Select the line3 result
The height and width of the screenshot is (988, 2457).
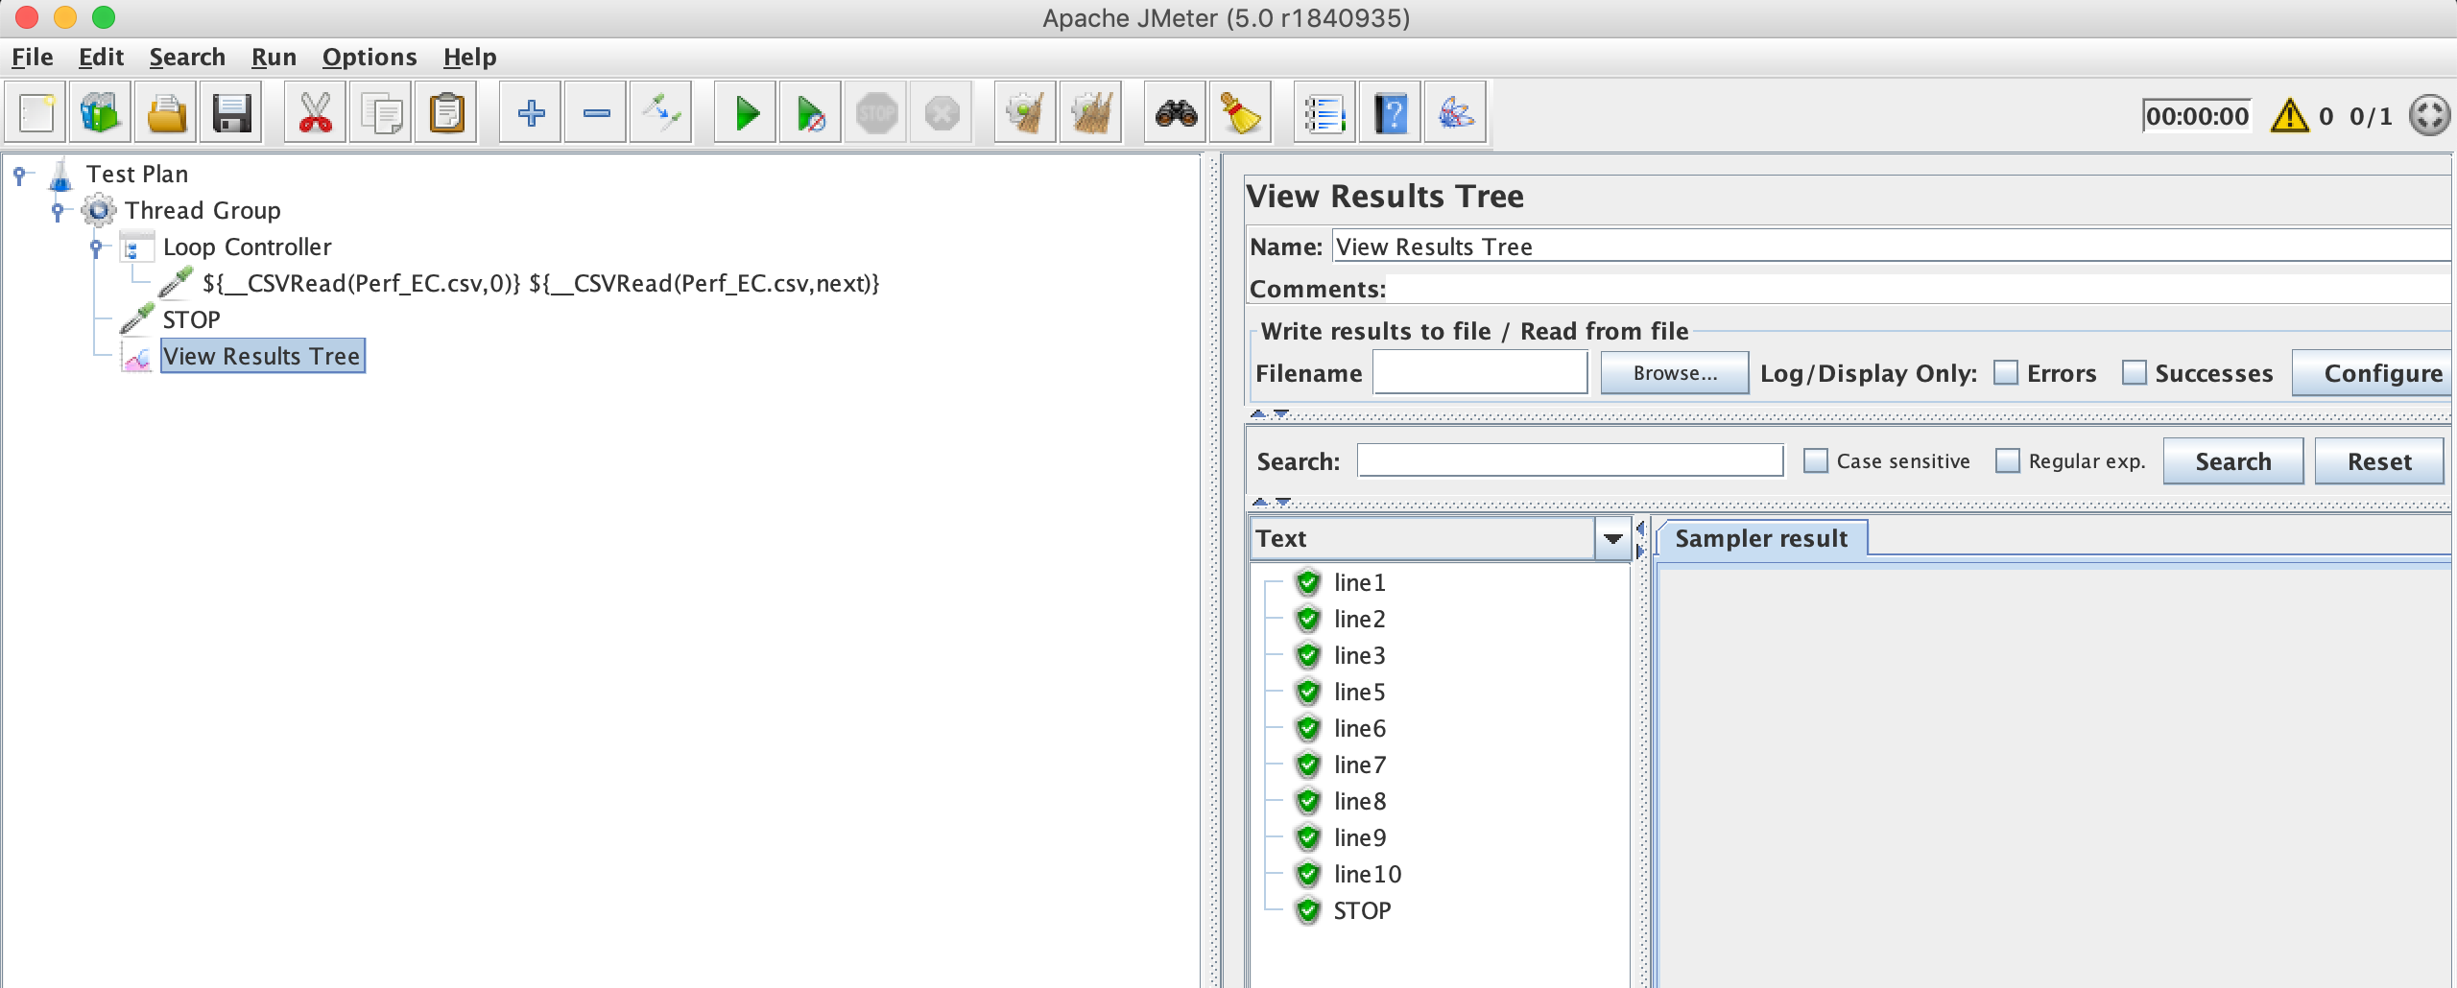pos(1359,656)
